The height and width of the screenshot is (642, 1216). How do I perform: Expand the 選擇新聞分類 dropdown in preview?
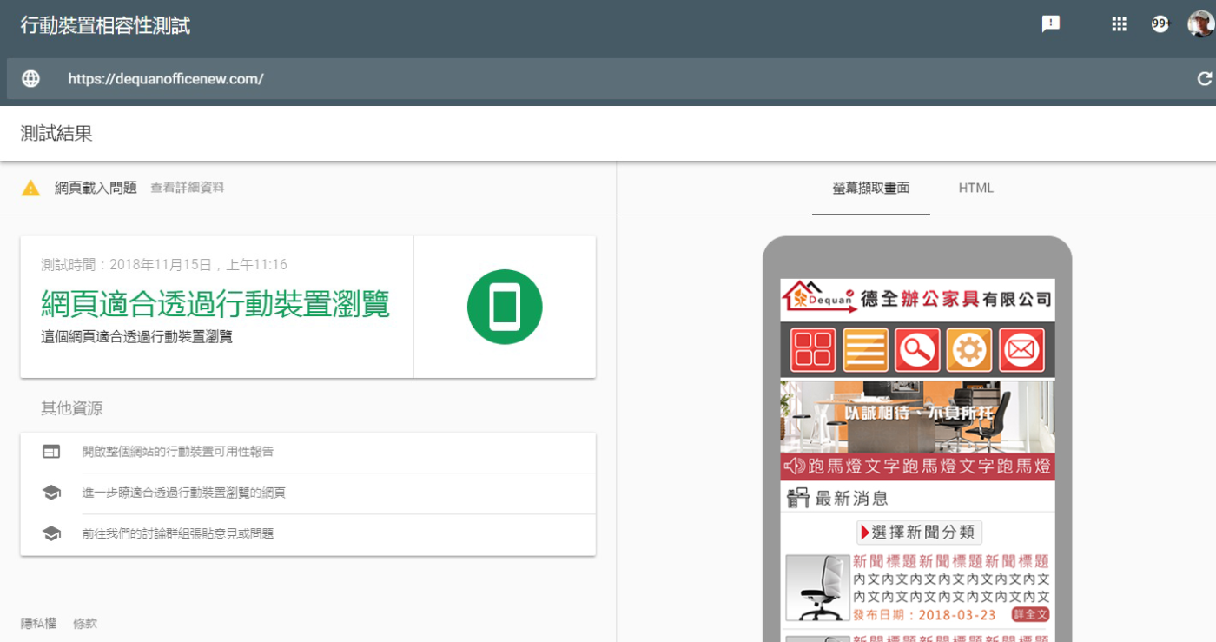(919, 532)
